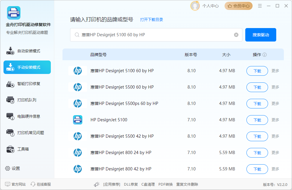Download 惠普HP Designjet 5500 42 driver
292x190 pixels.
point(257,136)
